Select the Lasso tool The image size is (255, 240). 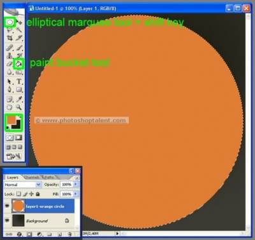point(10,30)
